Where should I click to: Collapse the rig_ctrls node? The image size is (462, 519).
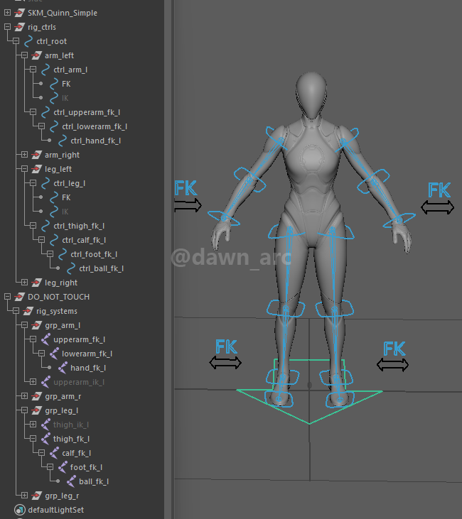point(7,27)
